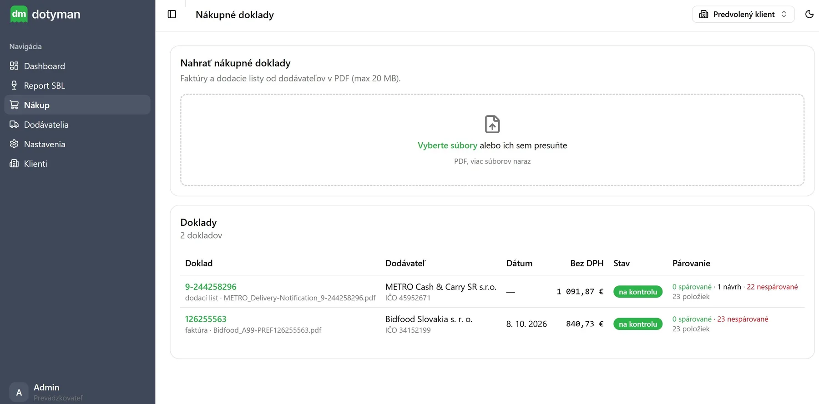The width and height of the screenshot is (819, 404).
Task: Click the Klienti building icon
Action: (14, 164)
